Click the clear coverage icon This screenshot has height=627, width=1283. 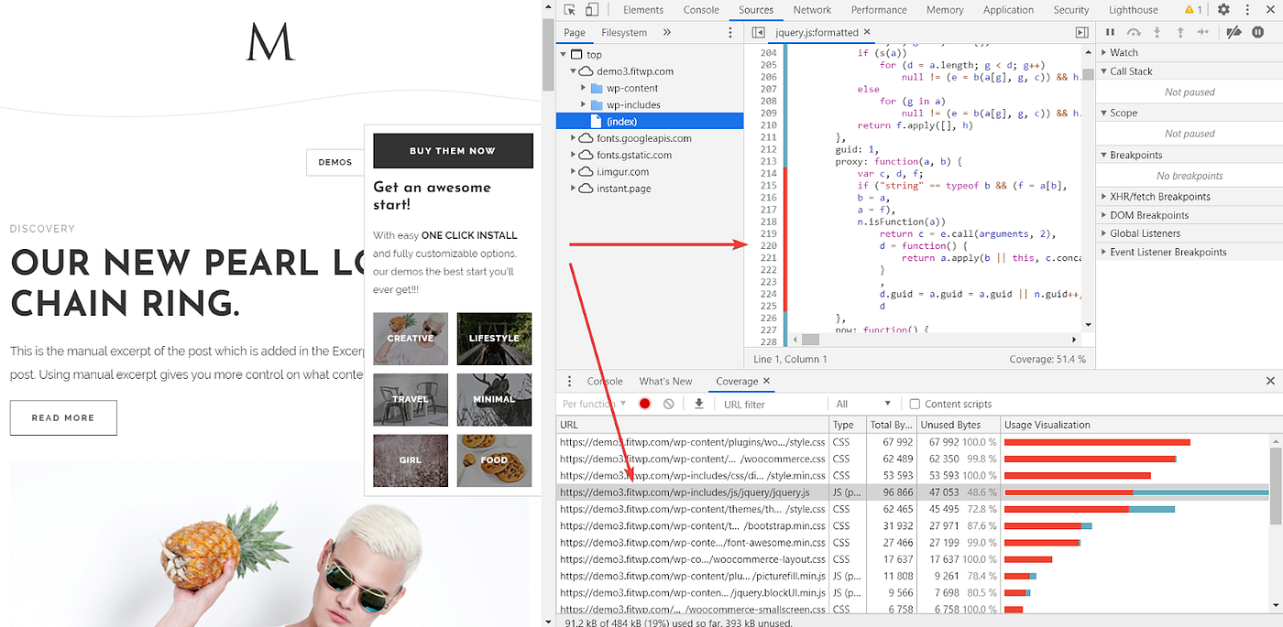pyautogui.click(x=668, y=403)
